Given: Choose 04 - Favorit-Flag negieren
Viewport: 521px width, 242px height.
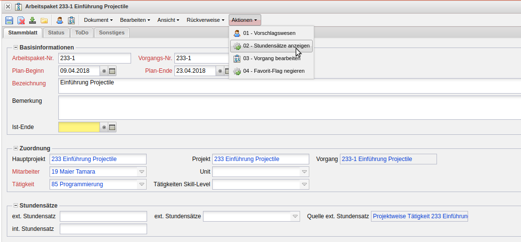Looking at the screenshot, I should point(273,71).
